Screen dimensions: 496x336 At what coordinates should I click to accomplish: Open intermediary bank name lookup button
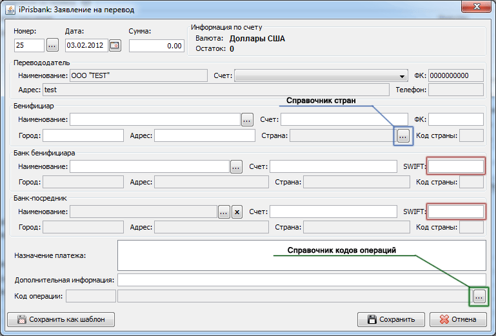pos(224,212)
